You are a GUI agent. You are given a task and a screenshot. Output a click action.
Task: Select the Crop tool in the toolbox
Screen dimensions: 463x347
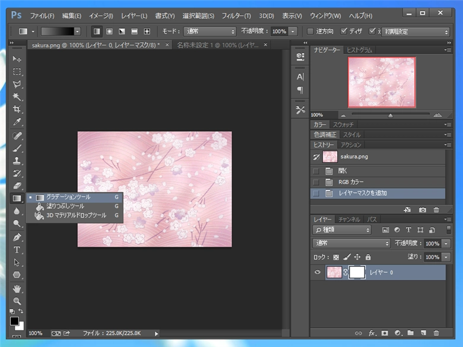click(17, 109)
